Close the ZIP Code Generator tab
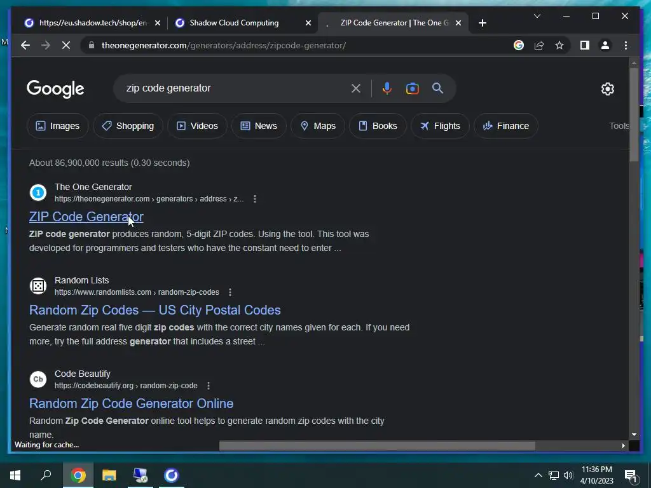651x488 pixels. tap(458, 23)
